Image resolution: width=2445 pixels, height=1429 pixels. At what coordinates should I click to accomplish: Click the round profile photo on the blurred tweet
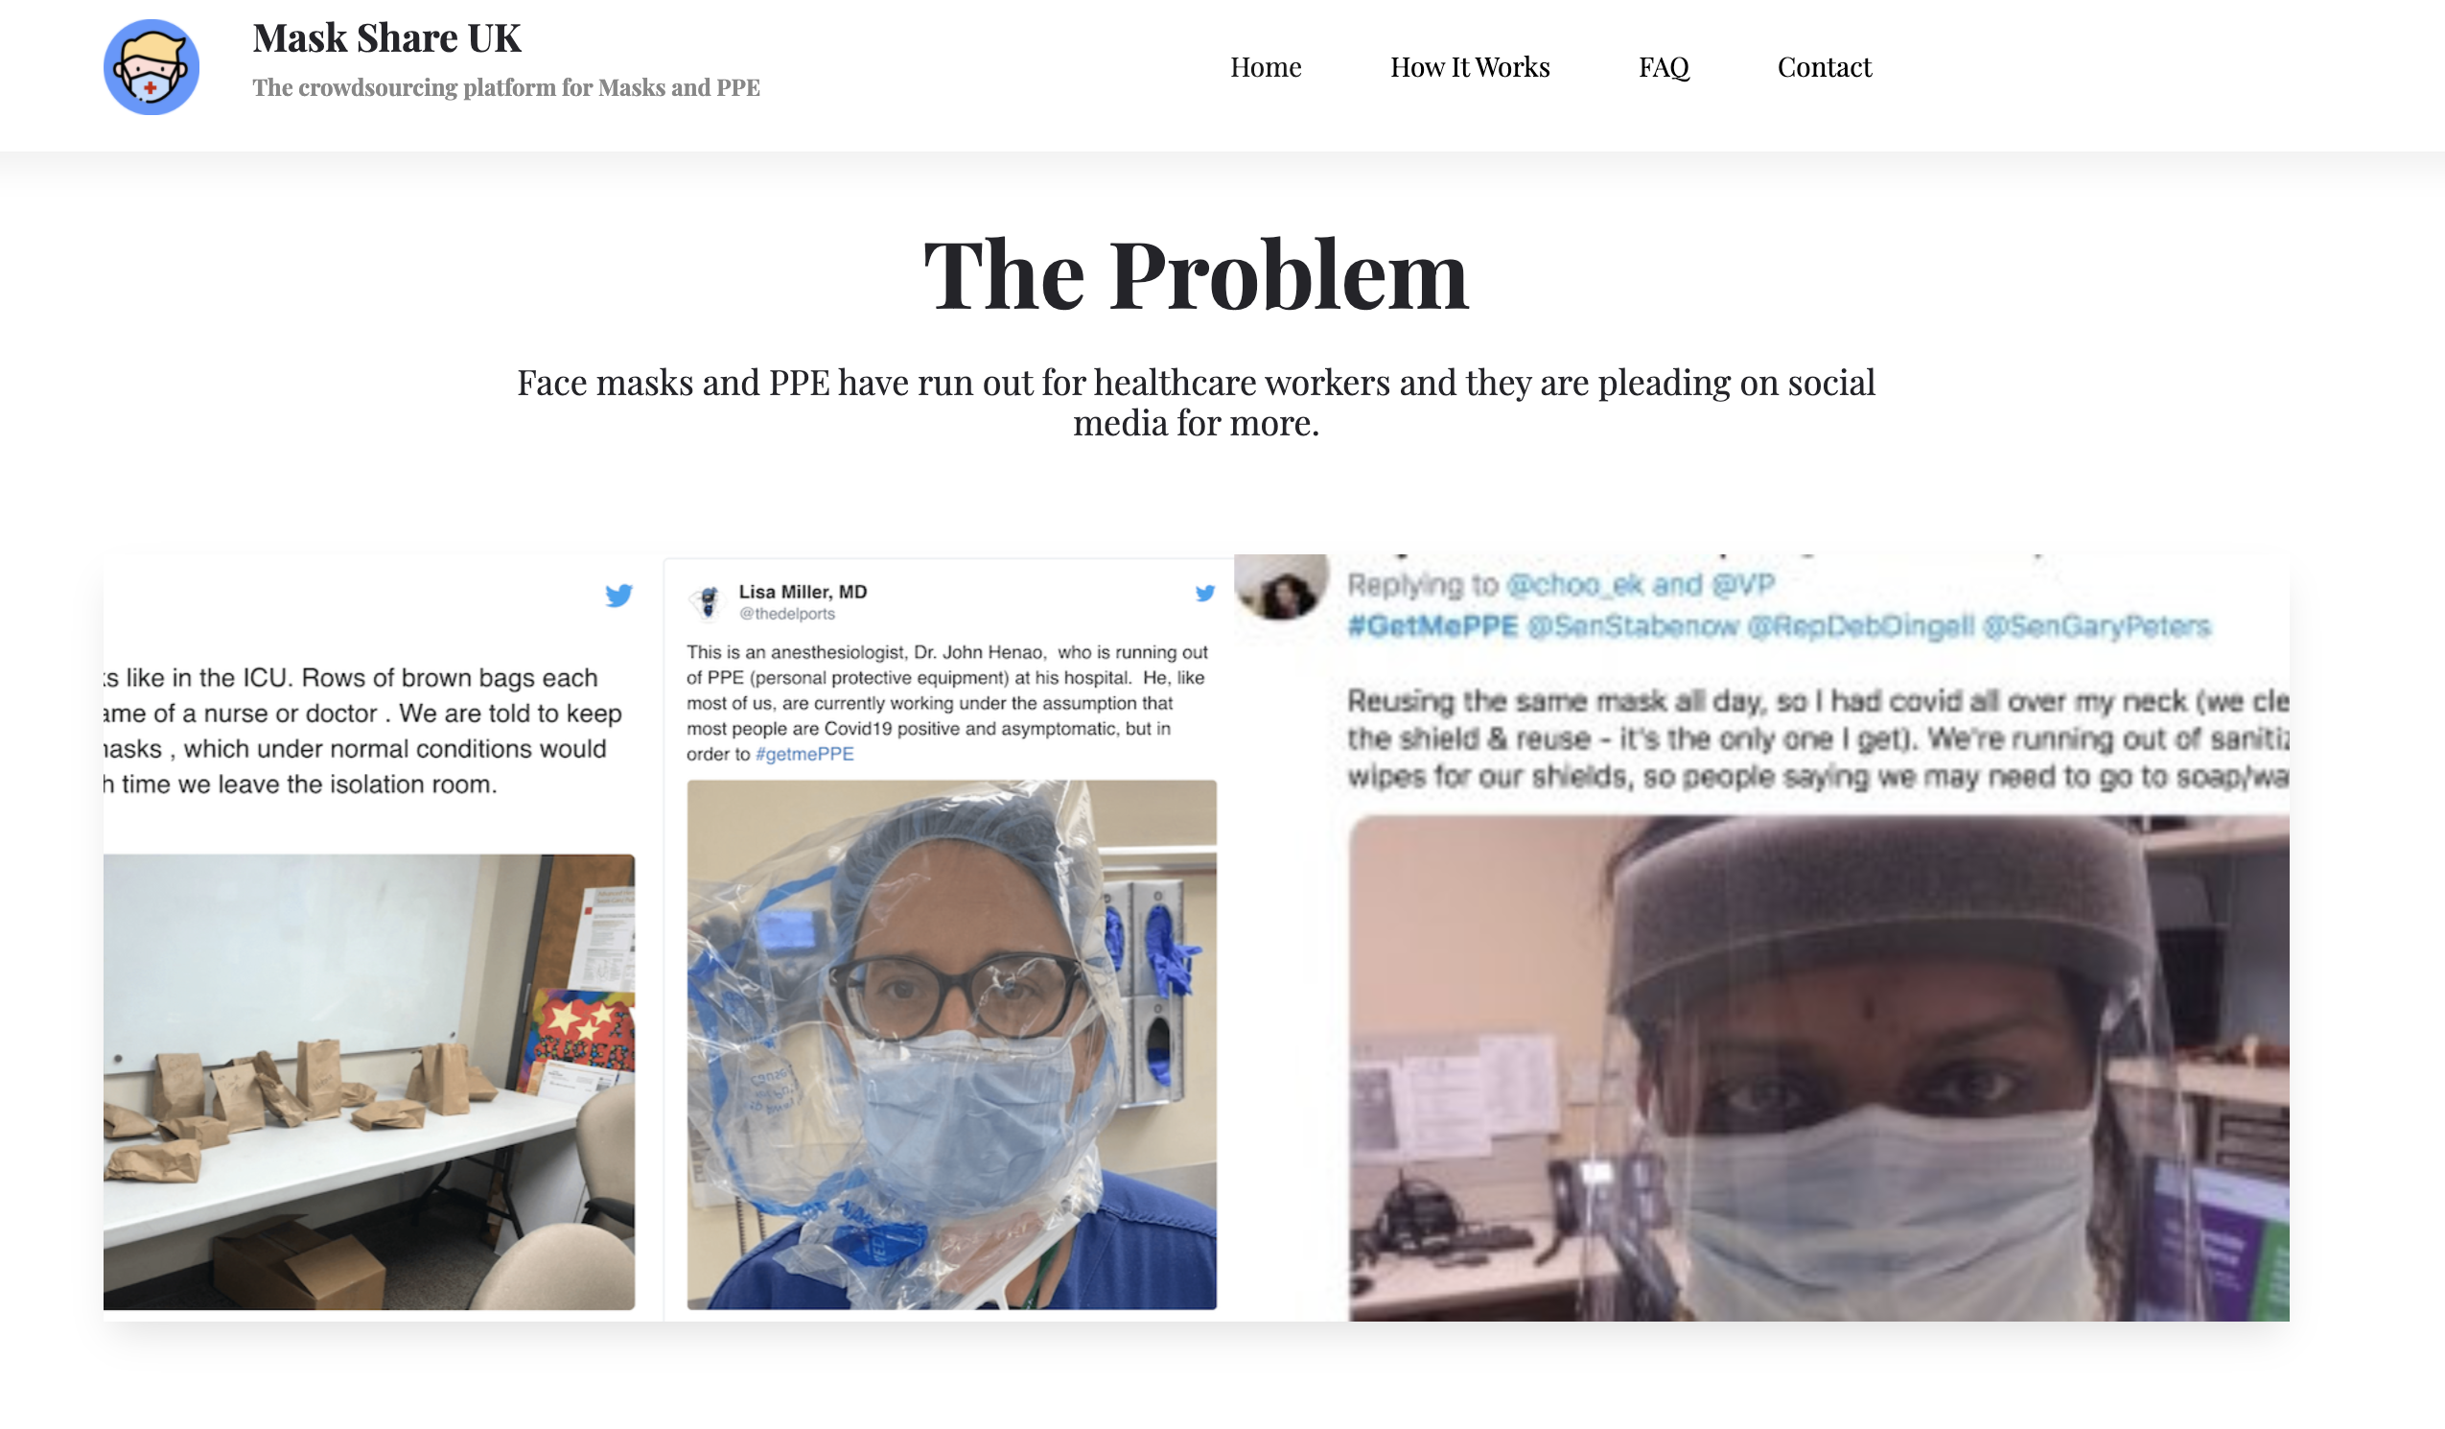coord(1282,585)
